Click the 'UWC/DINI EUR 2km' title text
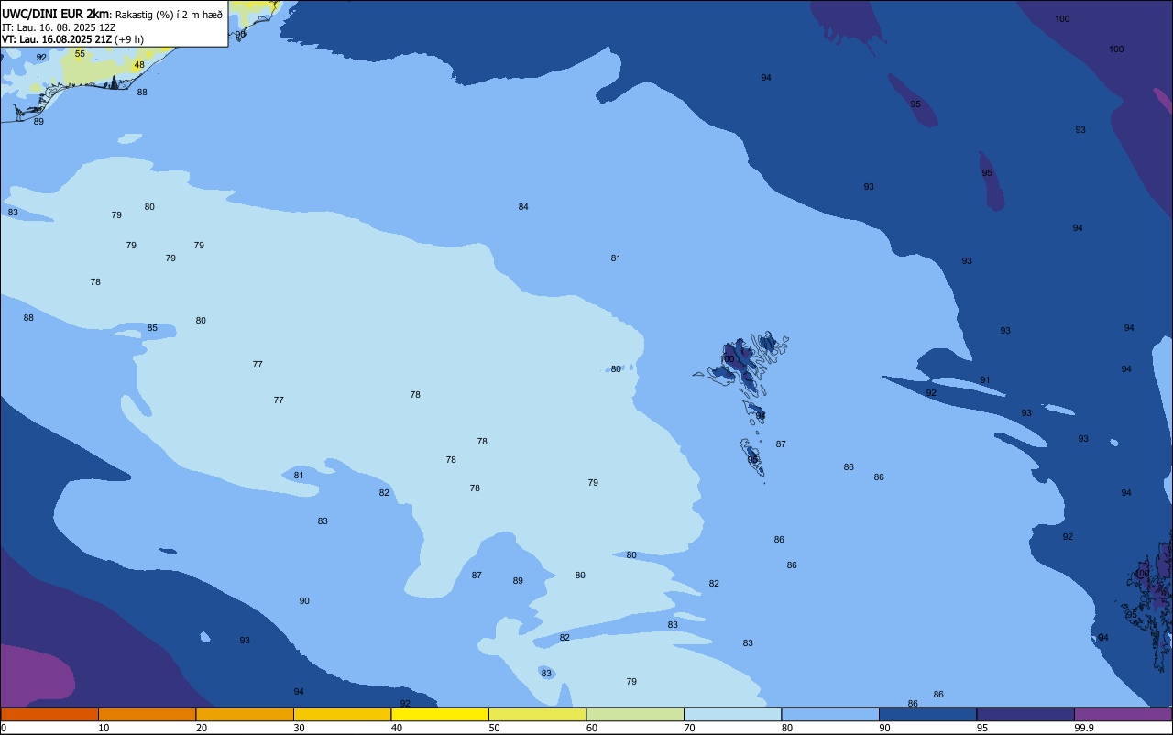This screenshot has width=1173, height=735. click(55, 14)
